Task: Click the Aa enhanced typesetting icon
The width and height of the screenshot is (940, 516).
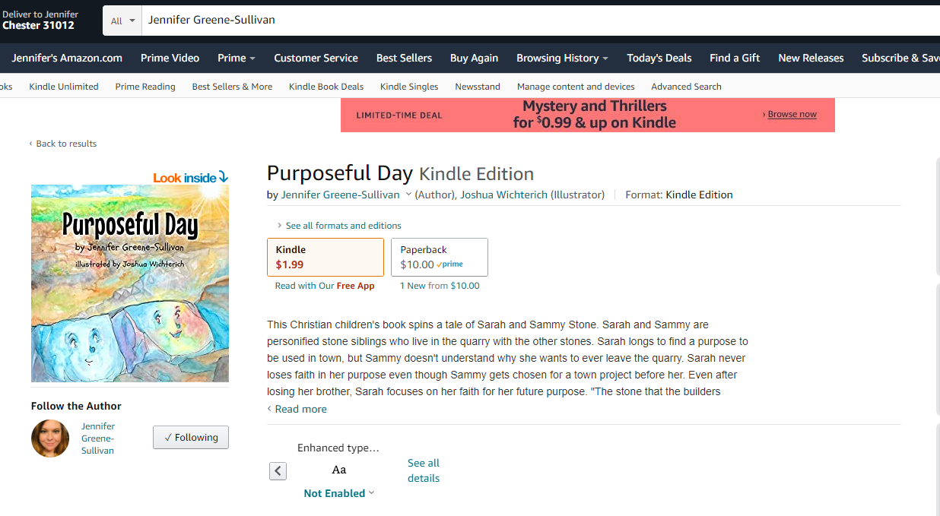Action: [339, 470]
